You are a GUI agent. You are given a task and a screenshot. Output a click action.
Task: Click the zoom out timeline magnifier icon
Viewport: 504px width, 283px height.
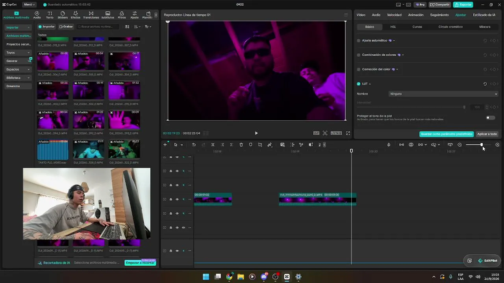(x=460, y=145)
